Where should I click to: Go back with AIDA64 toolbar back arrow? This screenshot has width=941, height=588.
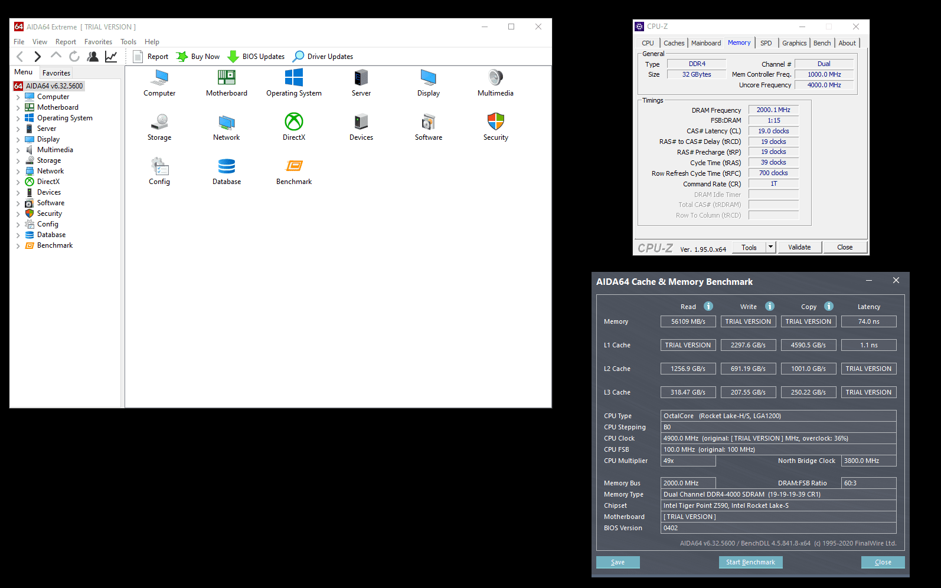pos(20,57)
